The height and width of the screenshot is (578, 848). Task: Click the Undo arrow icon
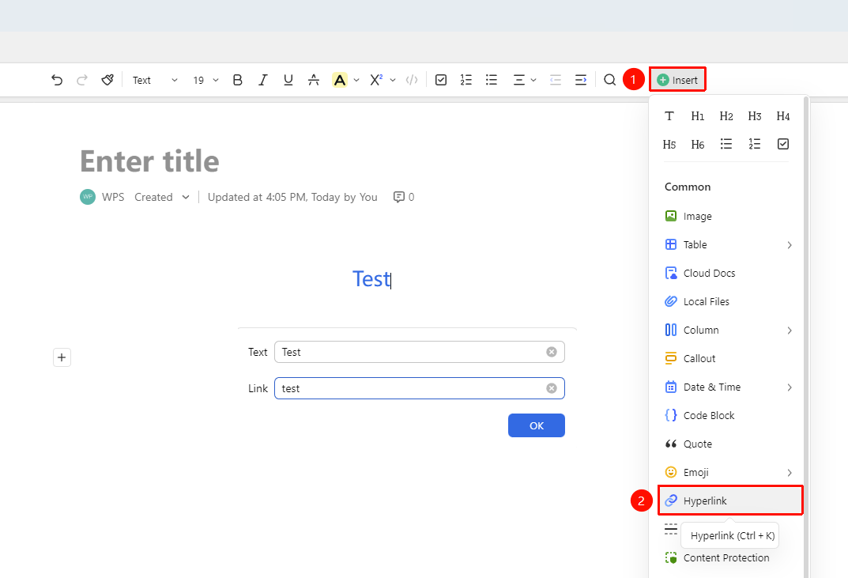[57, 80]
